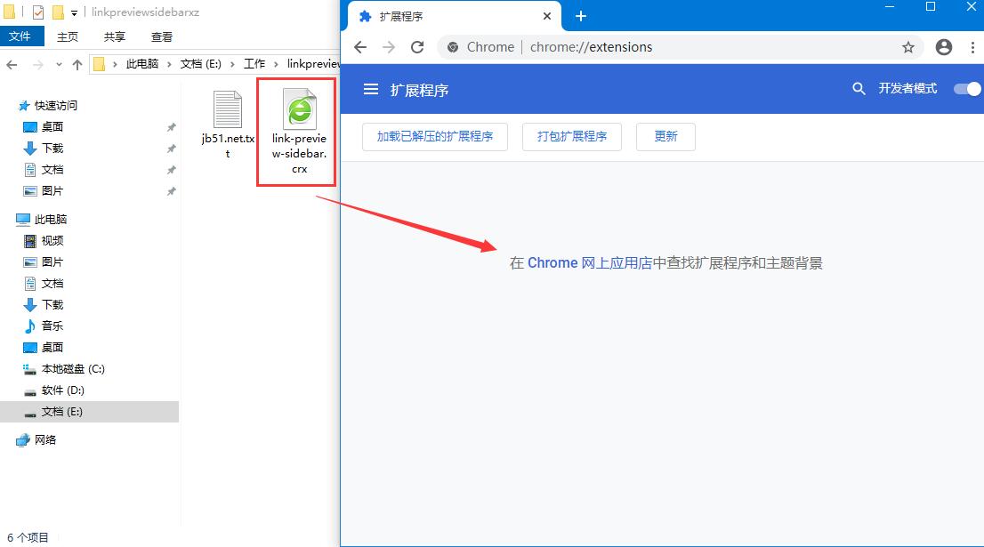The height and width of the screenshot is (547, 984).
Task: Click Chrome's forward navigation arrow
Action: point(389,47)
